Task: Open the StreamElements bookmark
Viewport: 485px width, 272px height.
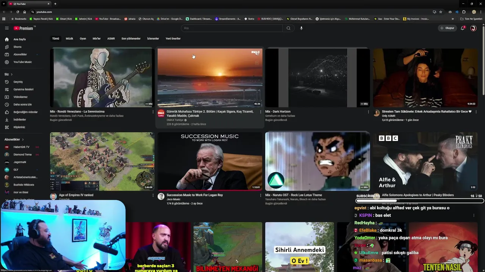Action: (228, 19)
